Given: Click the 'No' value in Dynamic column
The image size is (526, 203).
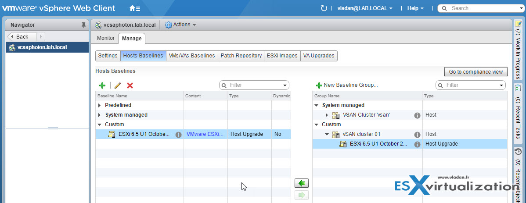Looking at the screenshot, I should [277, 134].
